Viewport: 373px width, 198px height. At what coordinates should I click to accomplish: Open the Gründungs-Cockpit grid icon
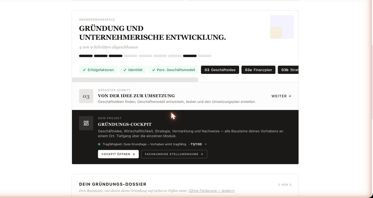click(86, 123)
